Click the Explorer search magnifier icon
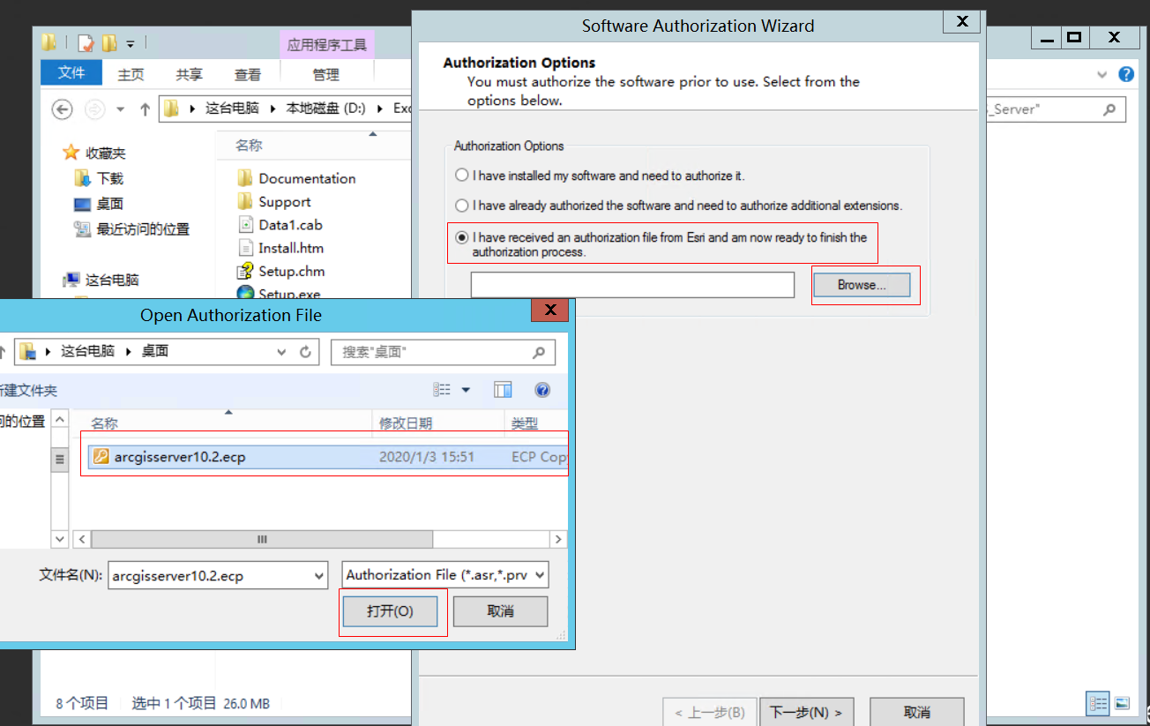Viewport: 1150px width, 726px height. click(1110, 109)
